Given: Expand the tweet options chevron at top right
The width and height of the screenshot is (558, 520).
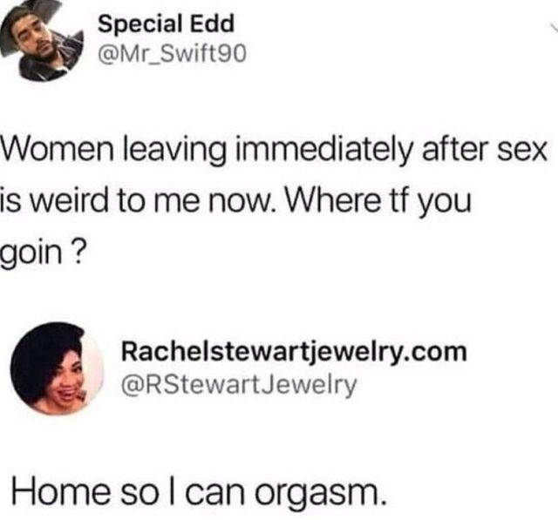Looking at the screenshot, I should pos(554,29).
